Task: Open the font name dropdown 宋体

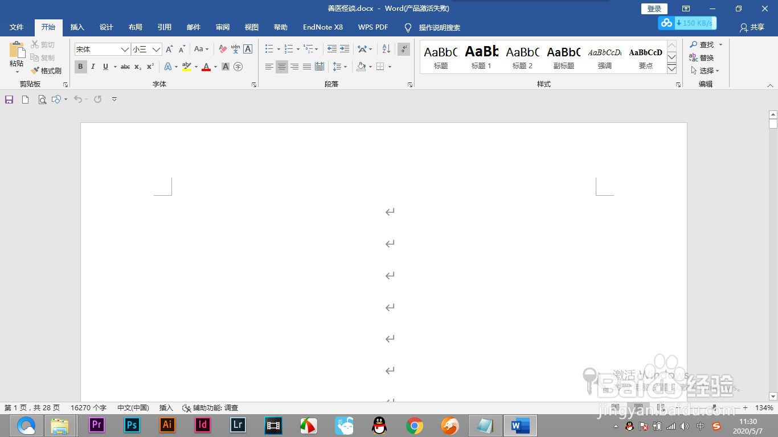Action: [x=103, y=50]
